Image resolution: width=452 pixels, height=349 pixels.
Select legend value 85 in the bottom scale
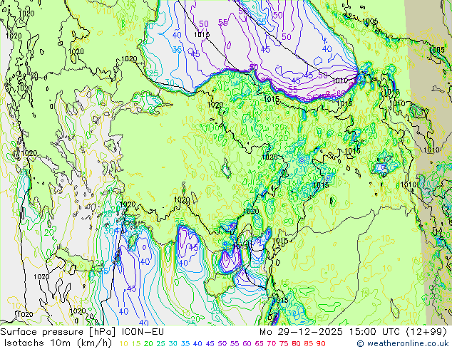click(309, 344)
